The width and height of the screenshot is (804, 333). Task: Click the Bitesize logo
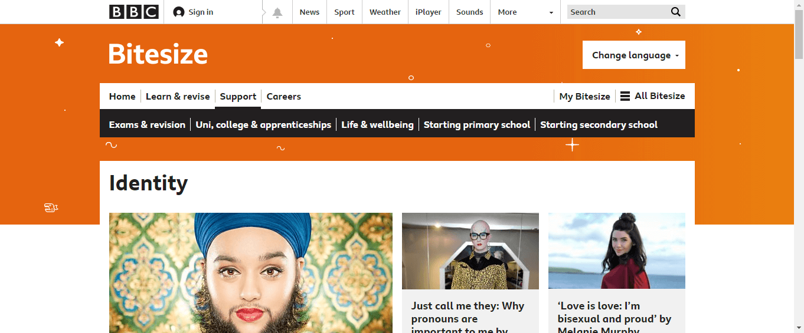[x=158, y=54]
